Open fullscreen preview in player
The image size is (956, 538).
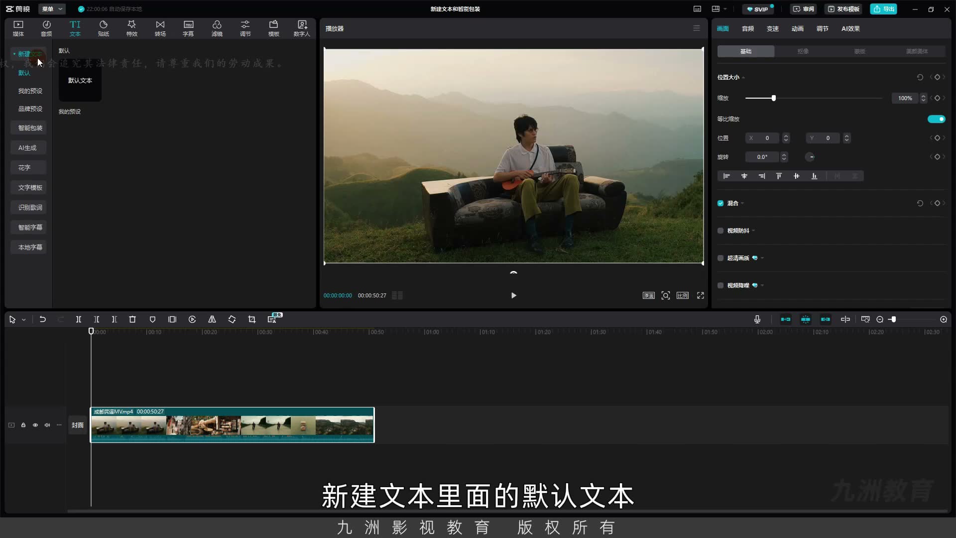pos(701,295)
